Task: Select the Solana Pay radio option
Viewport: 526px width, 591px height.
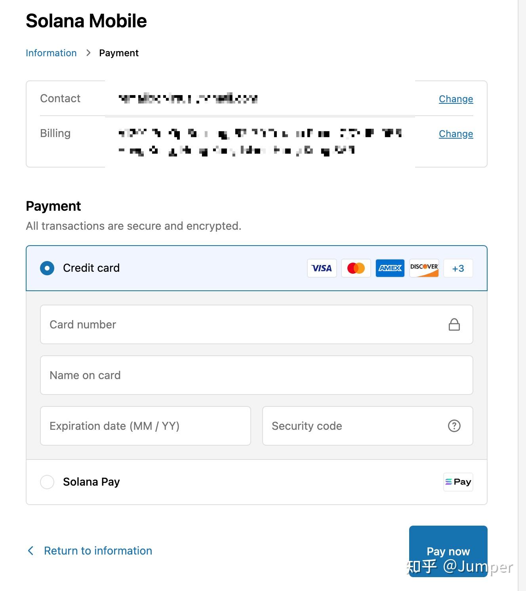Action: click(47, 482)
